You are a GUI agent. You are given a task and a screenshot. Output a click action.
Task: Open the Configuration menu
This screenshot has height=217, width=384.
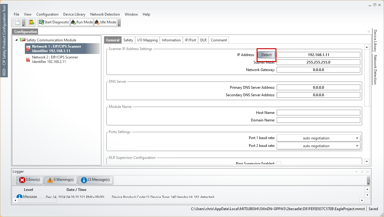[x=47, y=14]
